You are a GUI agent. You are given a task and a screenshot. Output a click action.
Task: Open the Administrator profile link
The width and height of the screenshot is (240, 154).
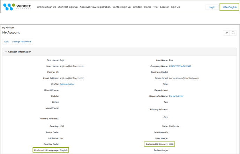click(67, 84)
